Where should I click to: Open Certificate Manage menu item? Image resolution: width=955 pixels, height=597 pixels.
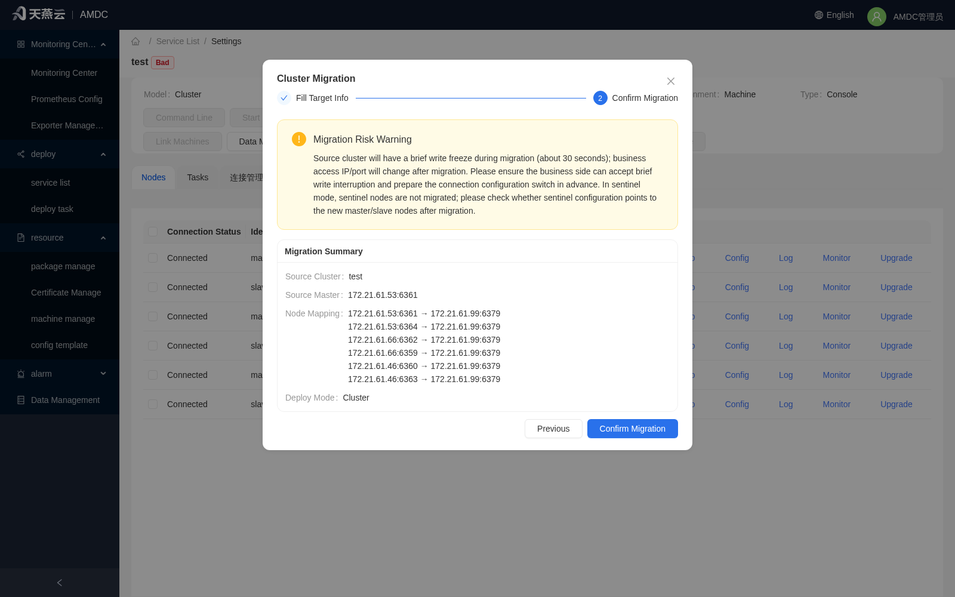click(60, 293)
